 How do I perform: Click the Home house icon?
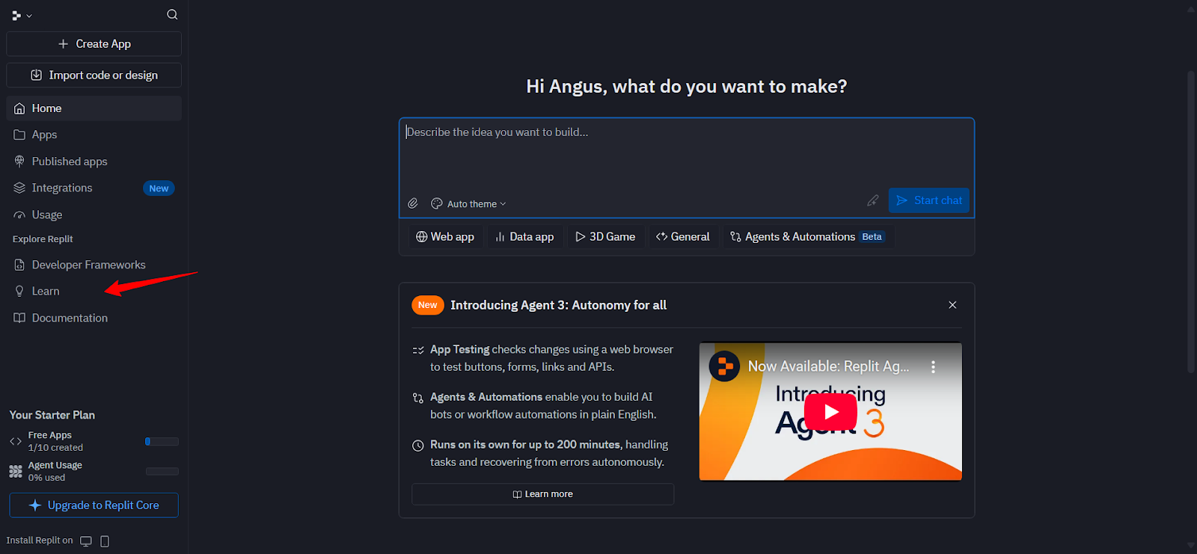pyautogui.click(x=19, y=108)
